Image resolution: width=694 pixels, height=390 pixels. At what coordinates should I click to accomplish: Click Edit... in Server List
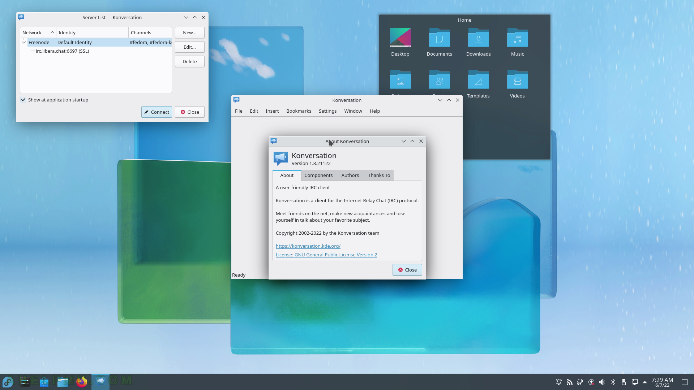point(190,47)
